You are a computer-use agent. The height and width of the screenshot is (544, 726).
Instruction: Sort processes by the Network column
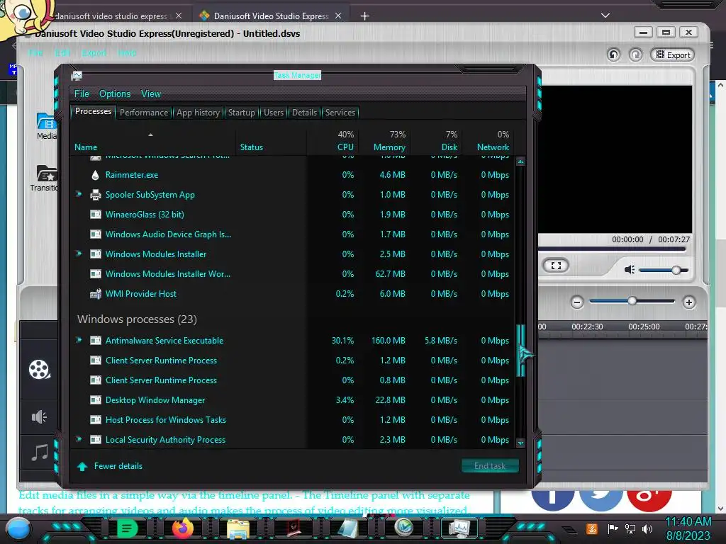tap(488, 141)
